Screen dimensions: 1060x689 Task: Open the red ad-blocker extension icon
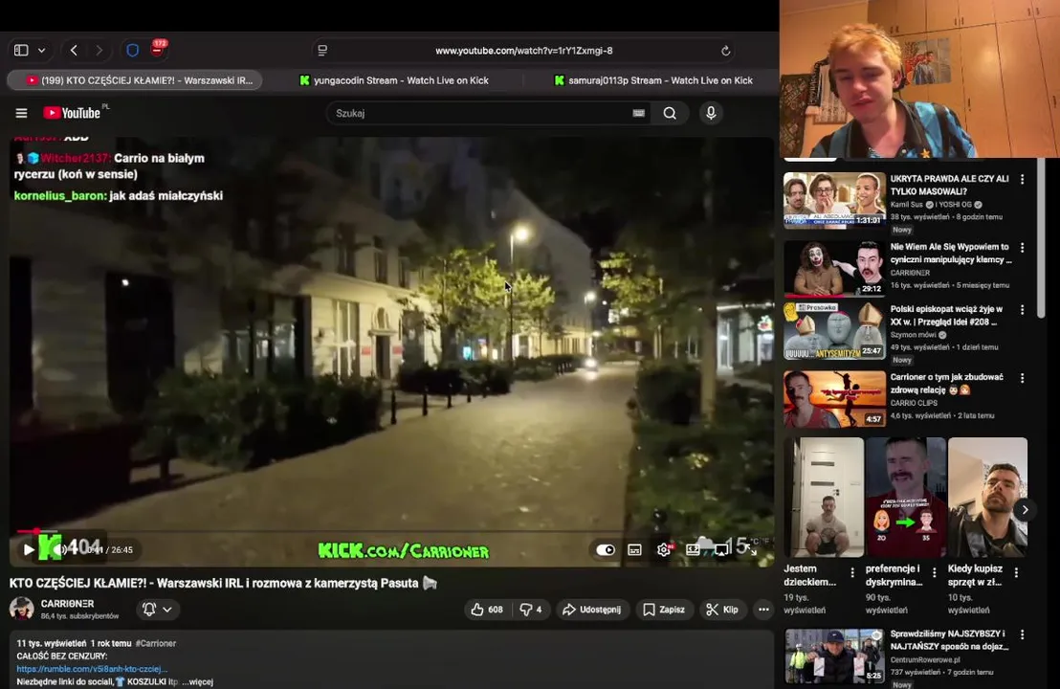pyautogui.click(x=158, y=49)
